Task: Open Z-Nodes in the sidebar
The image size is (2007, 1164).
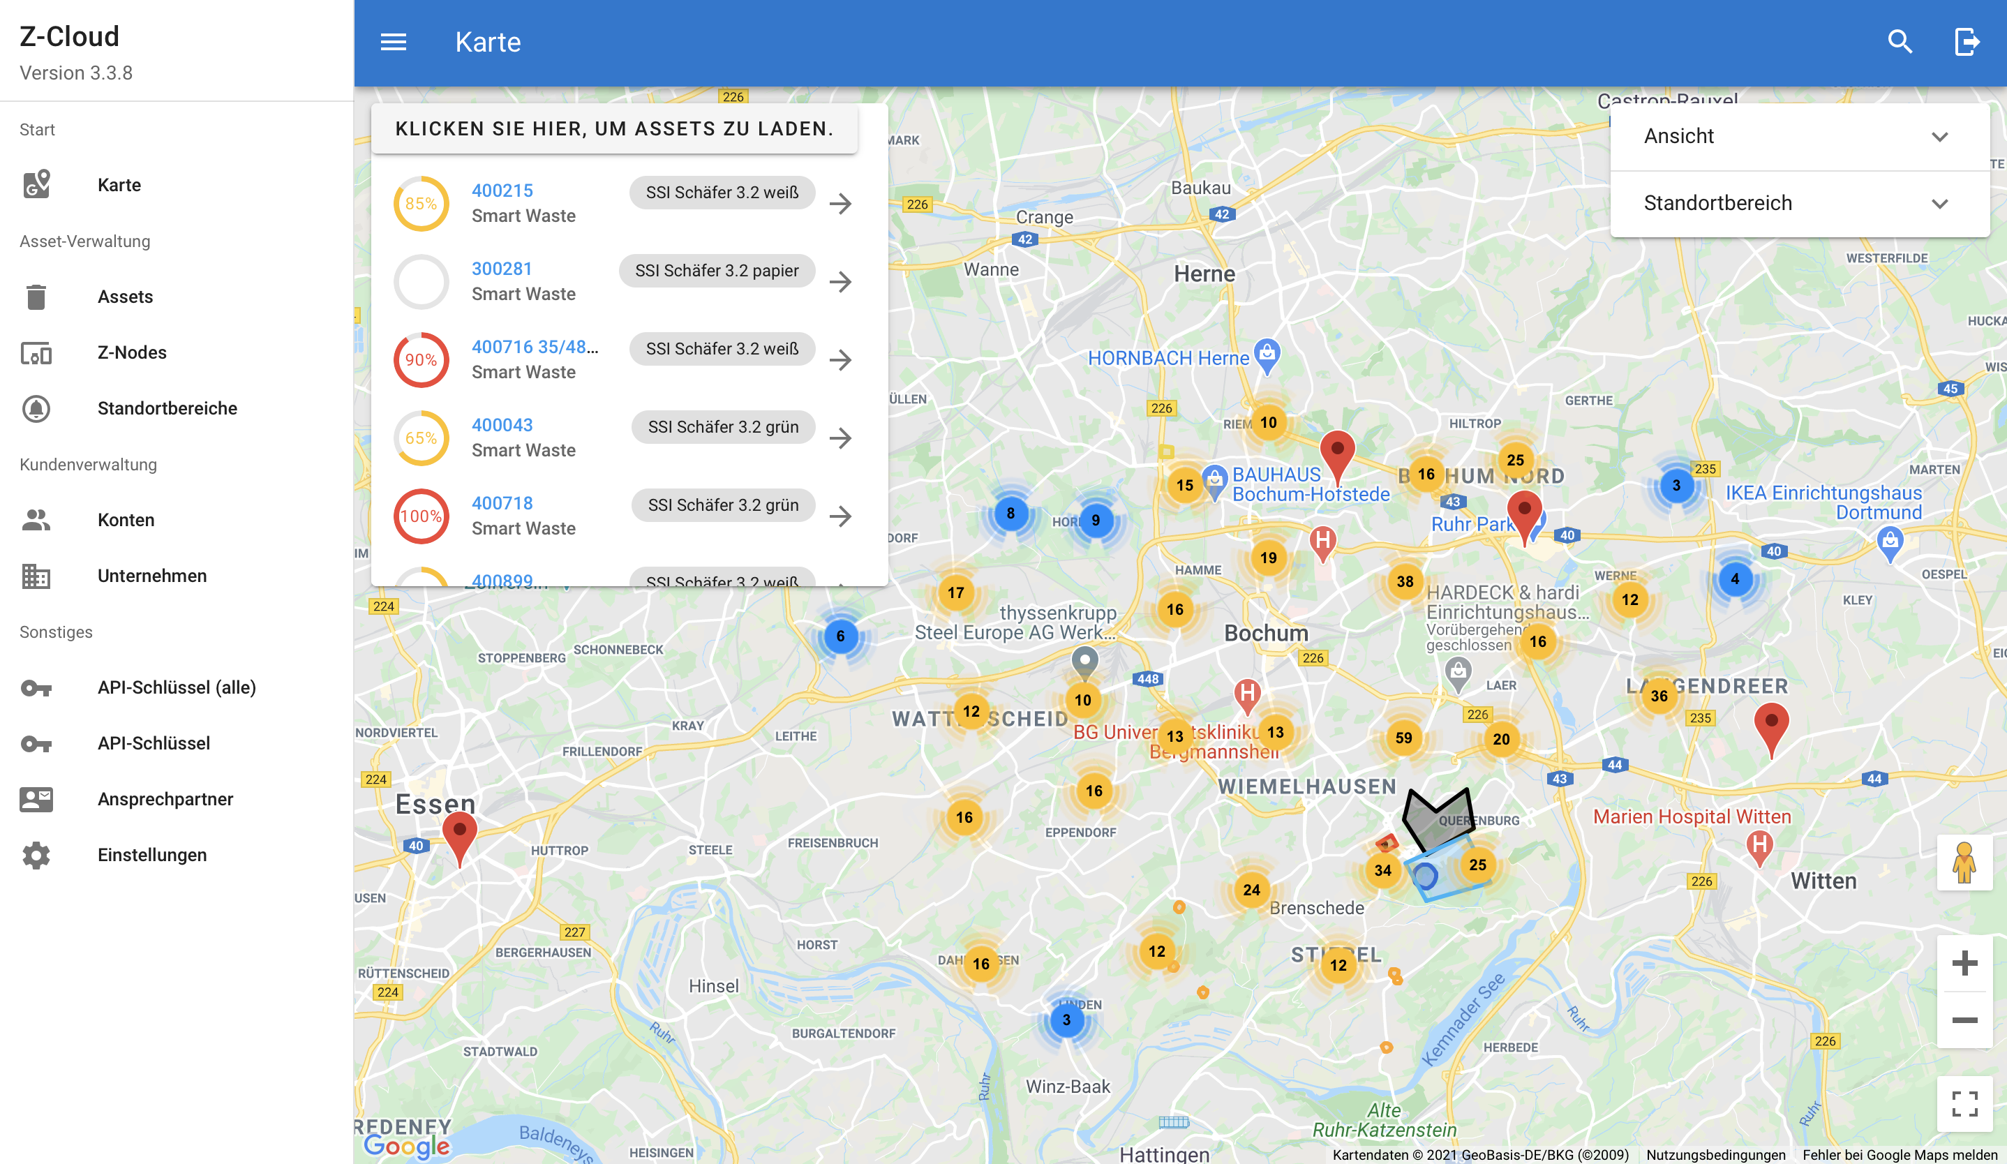Action: pyautogui.click(x=131, y=352)
